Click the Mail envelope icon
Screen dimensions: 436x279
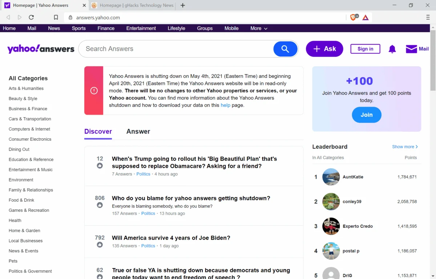coord(411,49)
